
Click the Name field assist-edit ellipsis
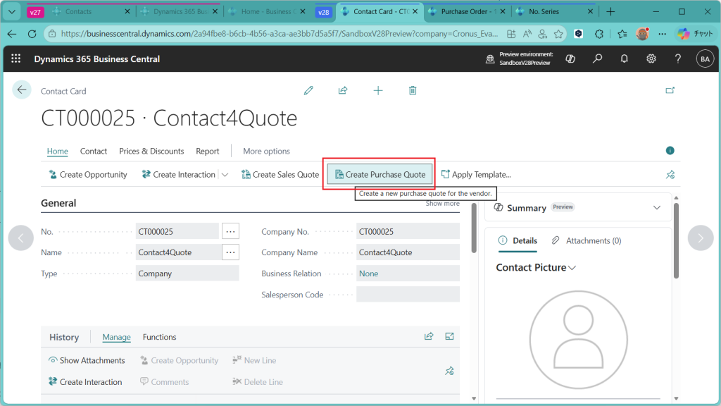230,252
